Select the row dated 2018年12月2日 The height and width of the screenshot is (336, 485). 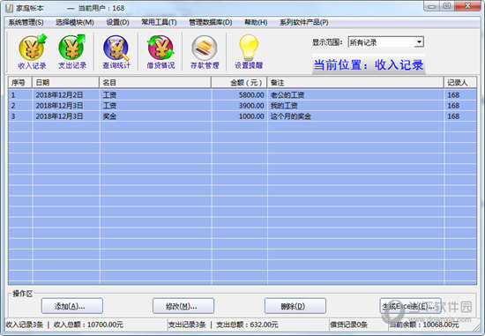point(242,95)
